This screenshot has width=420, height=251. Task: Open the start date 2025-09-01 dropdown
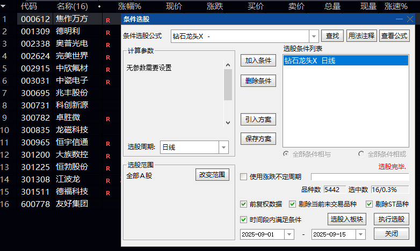tap(289, 234)
